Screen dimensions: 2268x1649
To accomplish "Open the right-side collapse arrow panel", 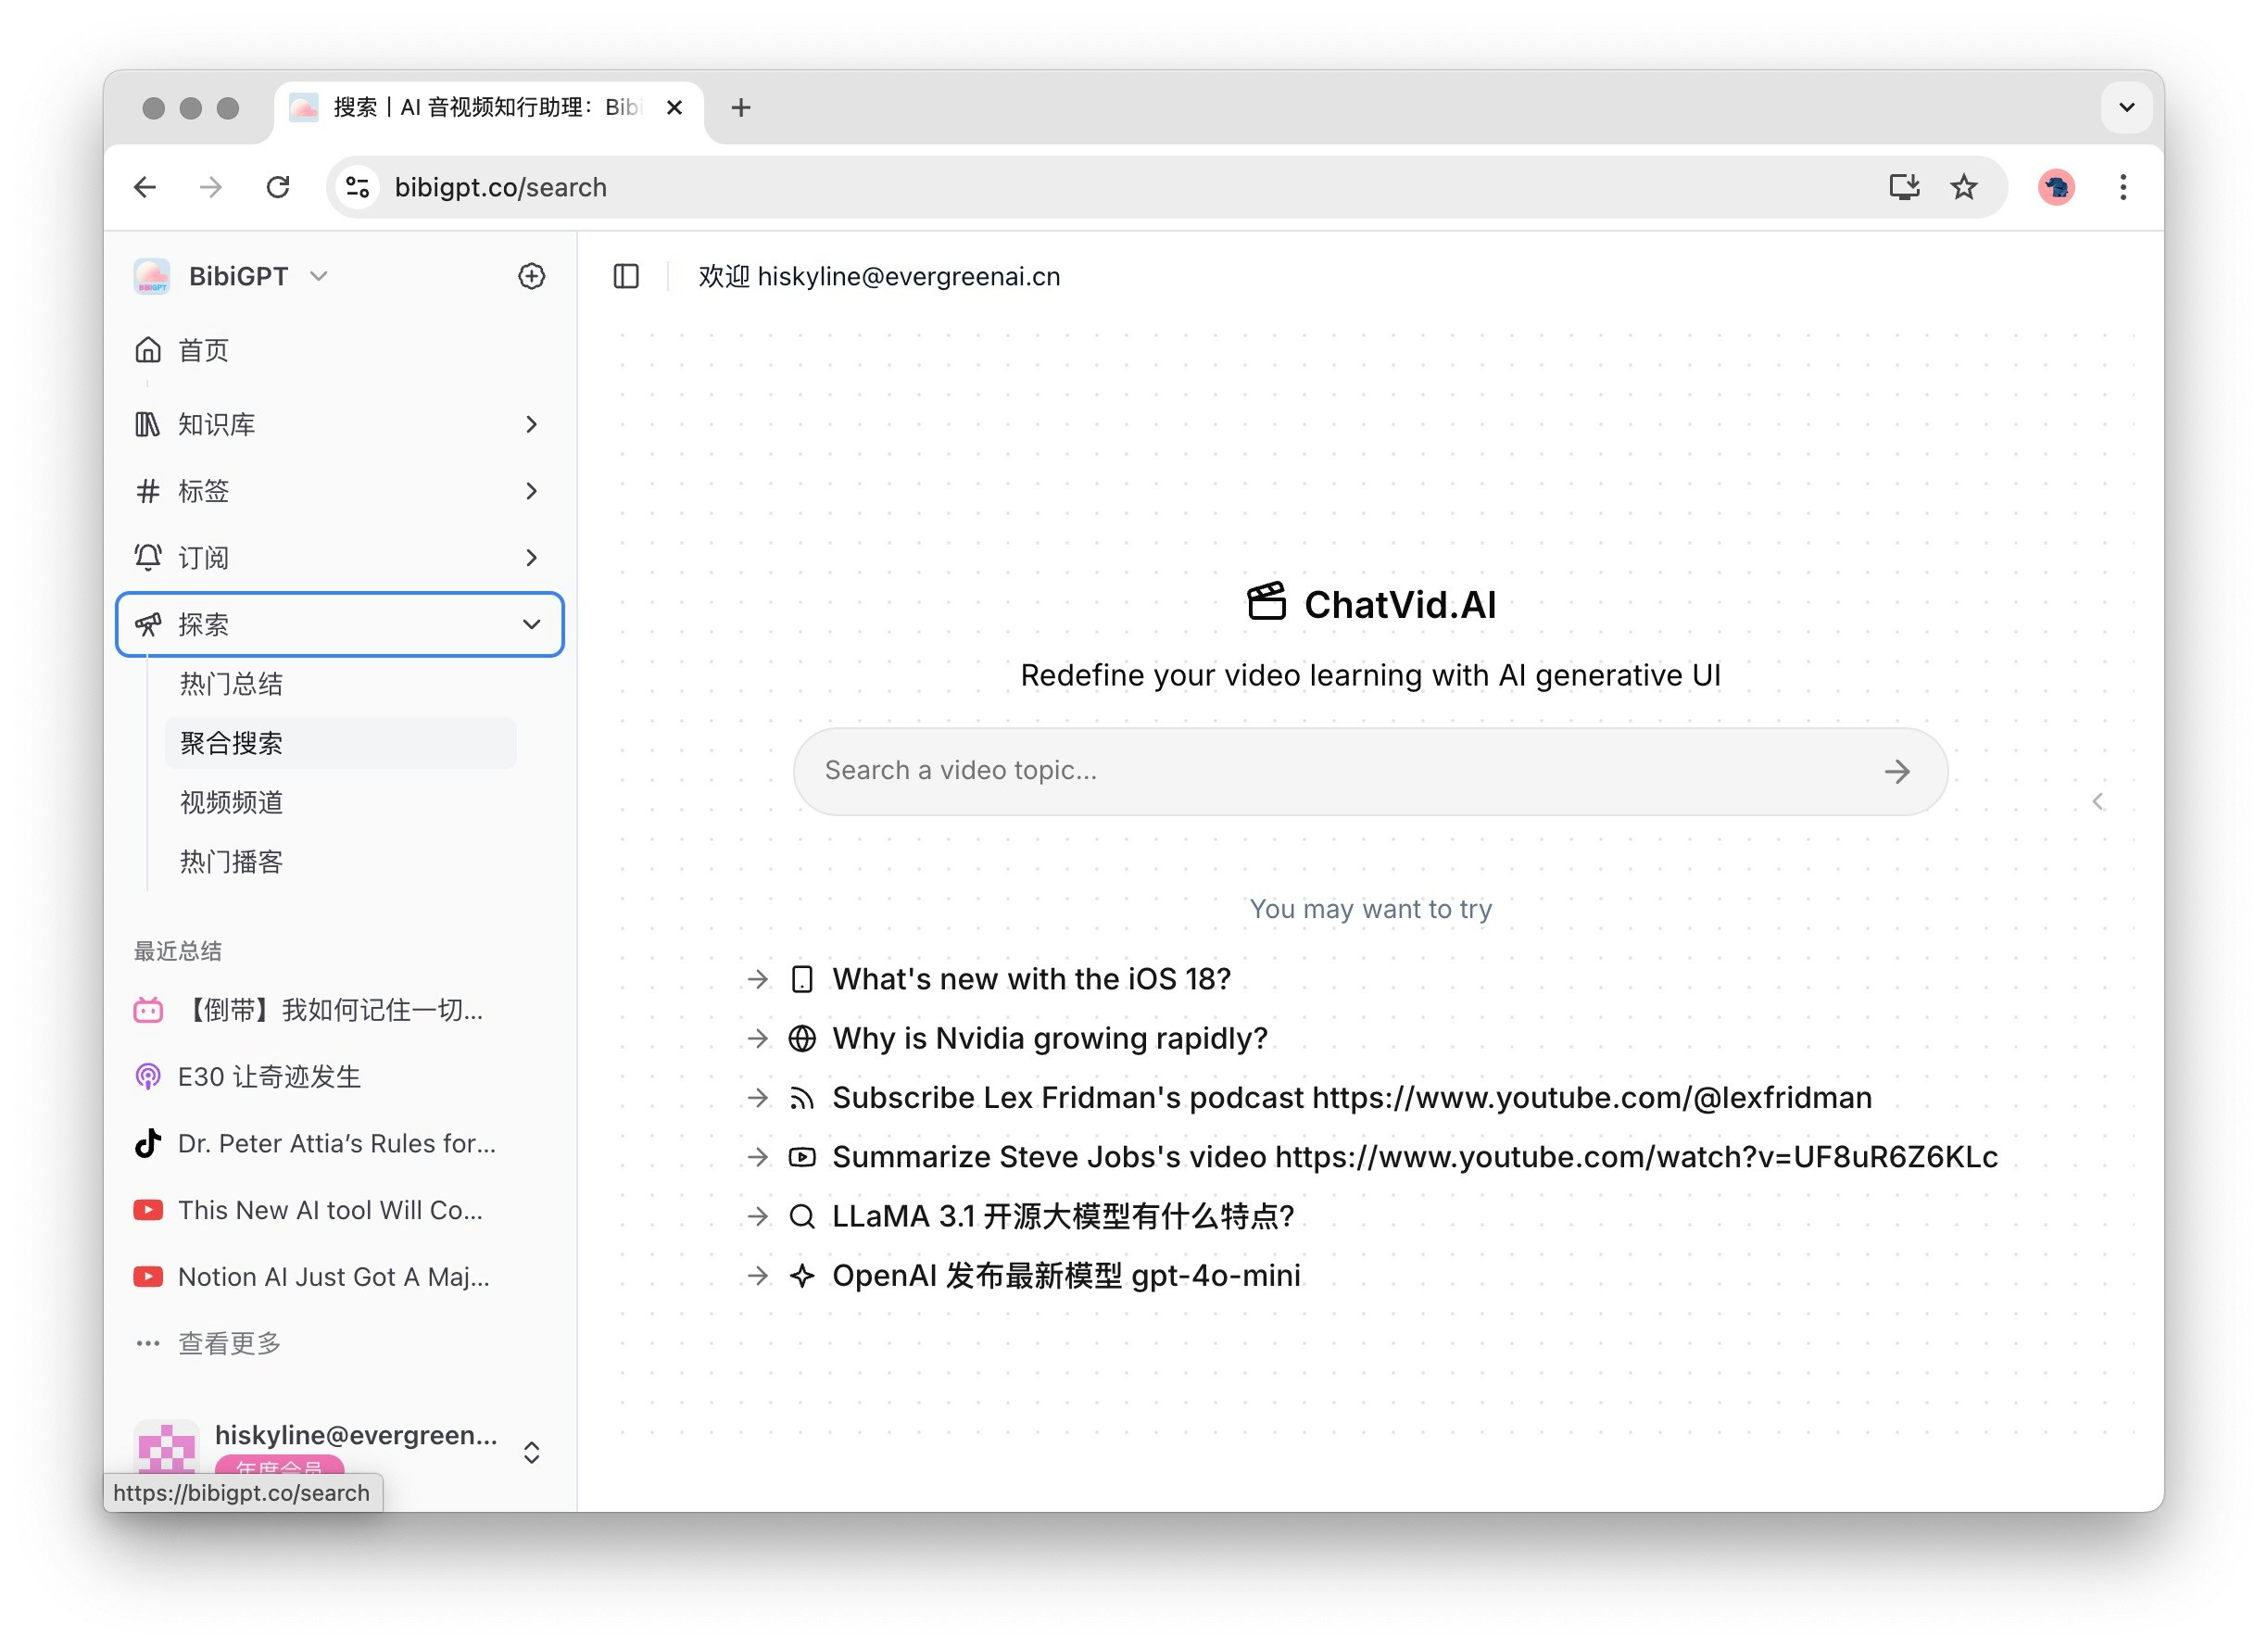I will click(x=2097, y=802).
